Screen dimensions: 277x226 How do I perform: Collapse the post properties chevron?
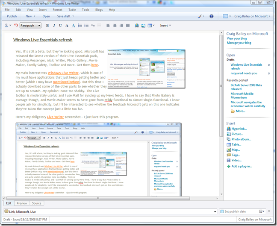[269, 211]
